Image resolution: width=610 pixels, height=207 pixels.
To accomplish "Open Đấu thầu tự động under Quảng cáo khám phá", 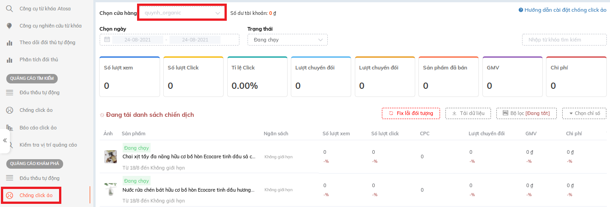I will [x=39, y=178].
